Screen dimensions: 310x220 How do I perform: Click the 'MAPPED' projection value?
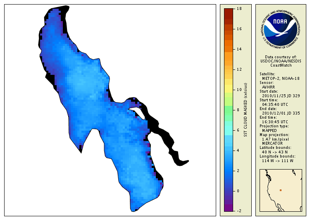(x=269, y=131)
